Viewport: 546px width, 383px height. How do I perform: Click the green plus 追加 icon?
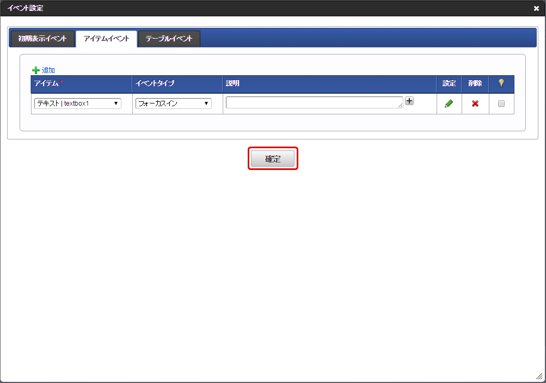pyautogui.click(x=35, y=70)
